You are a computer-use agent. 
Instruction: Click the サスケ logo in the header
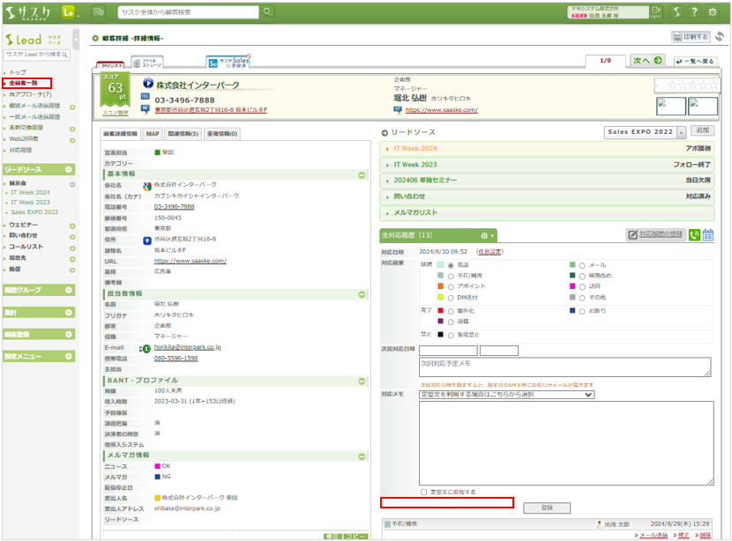click(27, 12)
